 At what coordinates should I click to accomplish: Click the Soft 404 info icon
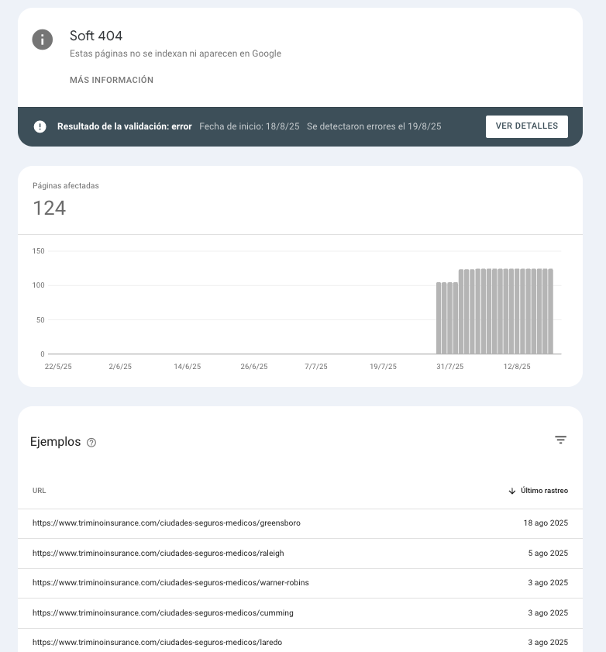click(x=43, y=40)
